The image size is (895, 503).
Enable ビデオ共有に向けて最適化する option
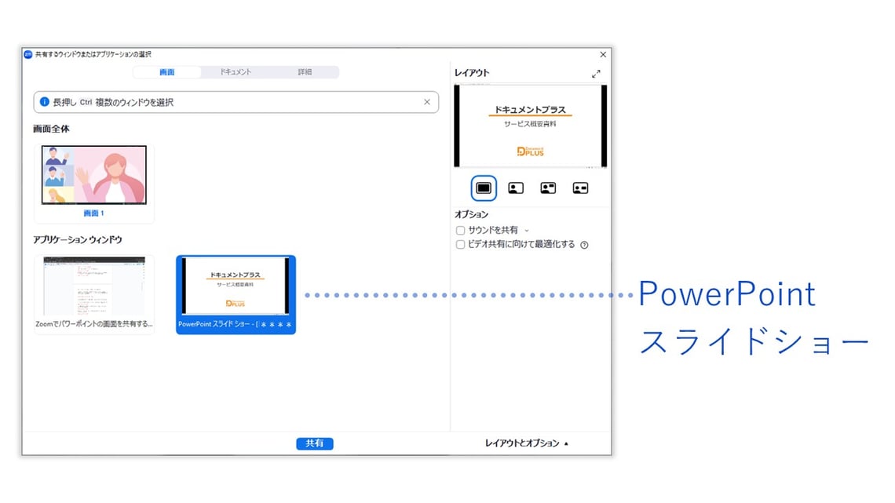coord(460,244)
